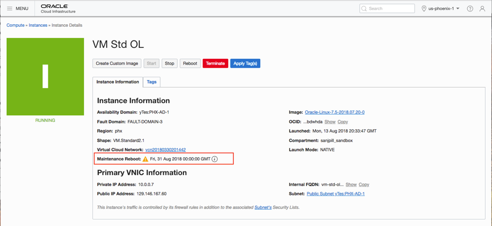492x226 pixels.
Task: Select public IP address 129.146.167.60
Action: [x=151, y=193]
